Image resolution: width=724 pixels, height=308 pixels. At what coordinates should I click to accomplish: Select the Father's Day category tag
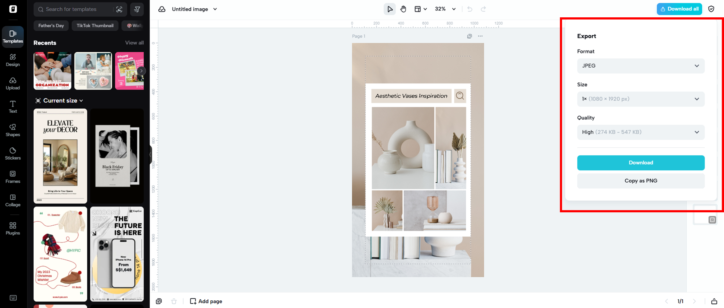click(51, 26)
